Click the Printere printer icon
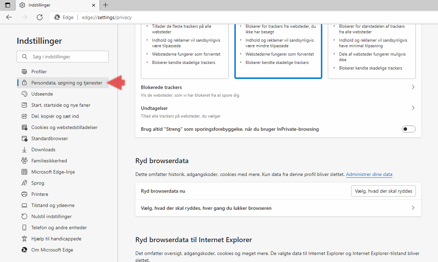 click(x=24, y=194)
